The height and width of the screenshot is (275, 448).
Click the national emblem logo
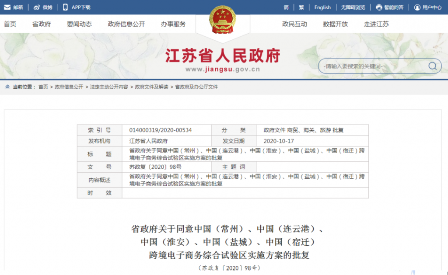(x=223, y=19)
